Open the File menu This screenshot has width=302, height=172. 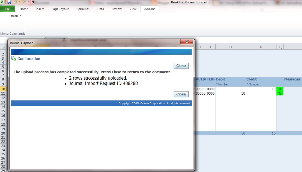(x=8, y=9)
